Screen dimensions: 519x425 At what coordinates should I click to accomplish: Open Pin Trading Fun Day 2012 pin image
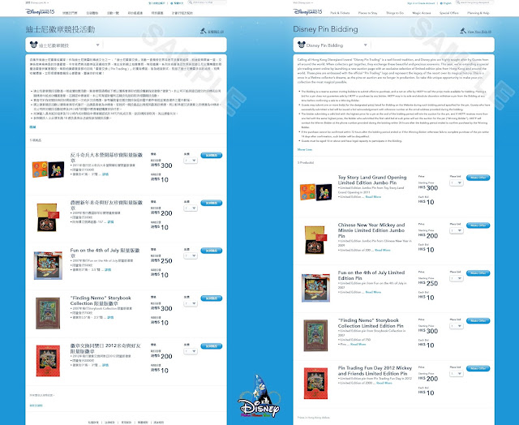[x=315, y=383]
